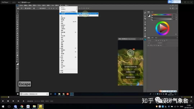Open the Learn lightbulb panel icon
This screenshot has height=109, width=194.
tap(145, 34)
